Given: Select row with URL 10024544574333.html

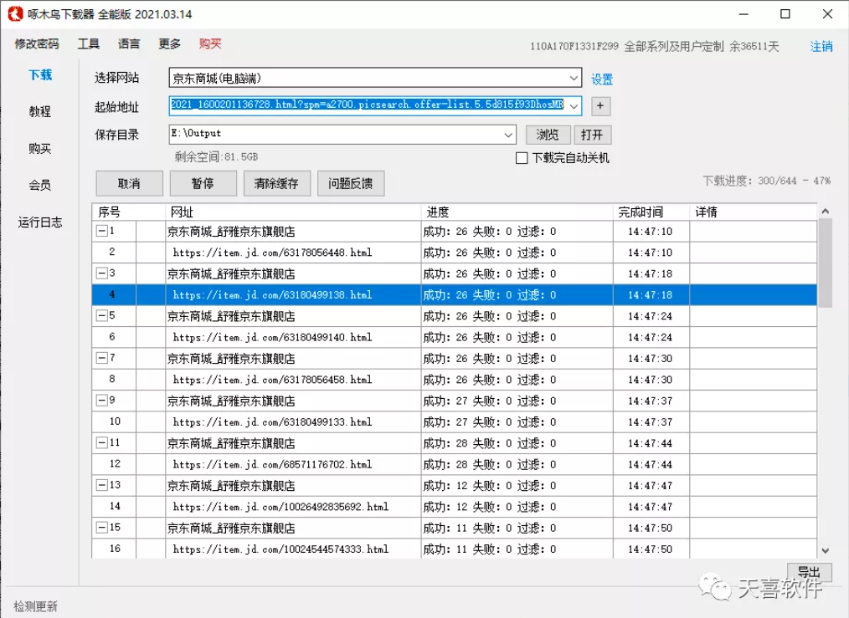Looking at the screenshot, I should (x=455, y=549).
